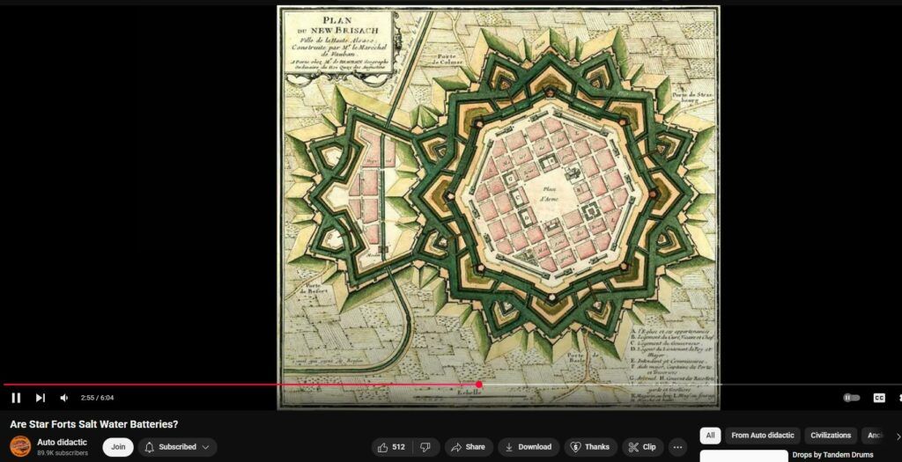Select the 'All' filter chip
Screen dimensions: 902x462
point(711,436)
